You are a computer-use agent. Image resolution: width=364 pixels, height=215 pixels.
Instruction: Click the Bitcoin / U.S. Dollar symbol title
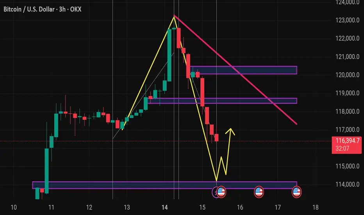pyautogui.click(x=29, y=9)
